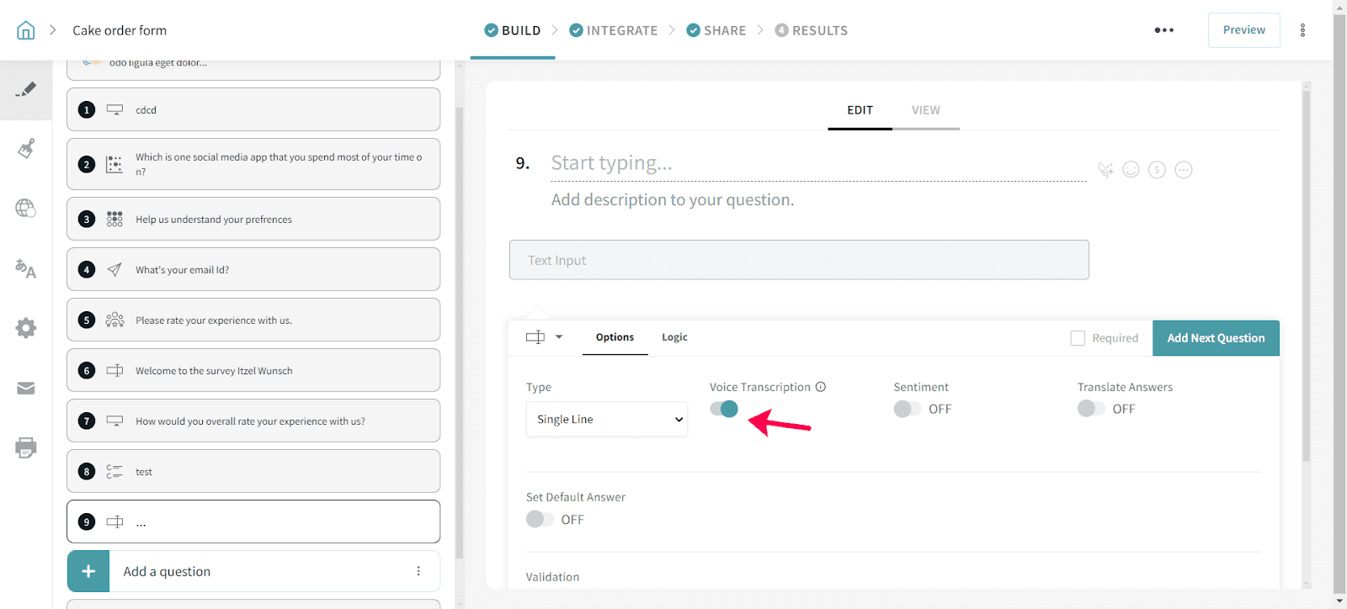This screenshot has height=609, width=1347.
Task: Open the design paintbrush sidebar icon
Action: [x=26, y=149]
